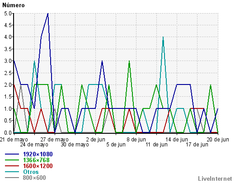Screen dimensions: 235x183
Task: Click the red line swatch for 1600×1200
Action: tap(12, 166)
